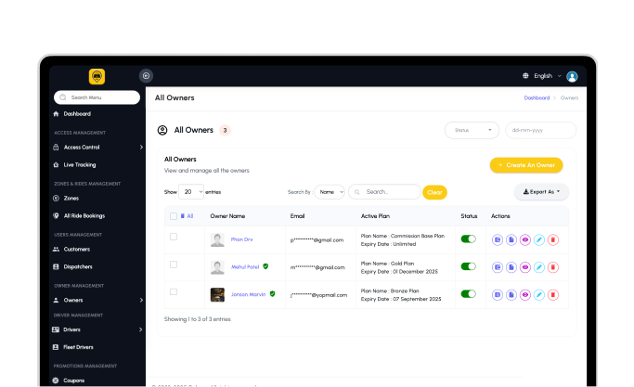Image resolution: width=634 pixels, height=387 pixels.
Task: Open the document icon for Mehul Patel
Action: pyautogui.click(x=511, y=267)
